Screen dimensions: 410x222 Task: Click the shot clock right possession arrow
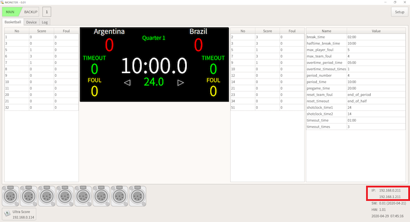[x=180, y=83]
